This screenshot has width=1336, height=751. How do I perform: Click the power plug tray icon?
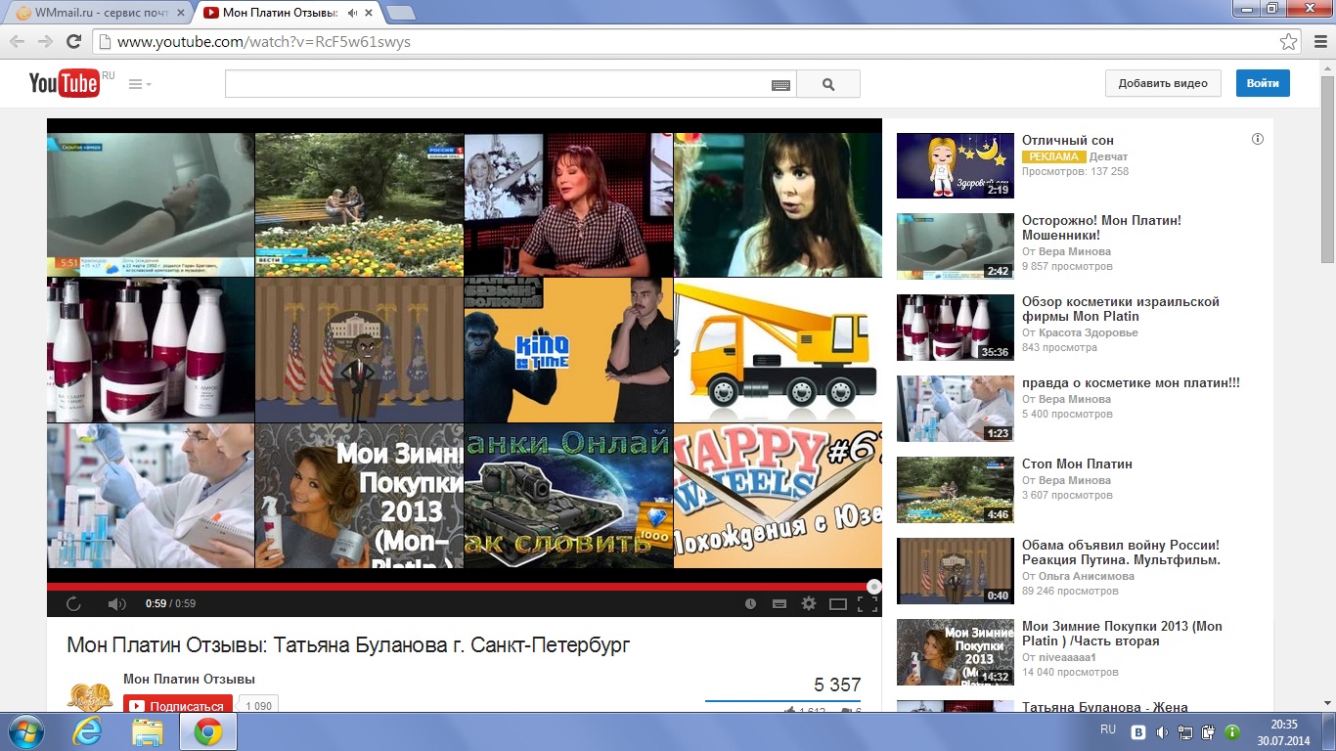(1209, 731)
